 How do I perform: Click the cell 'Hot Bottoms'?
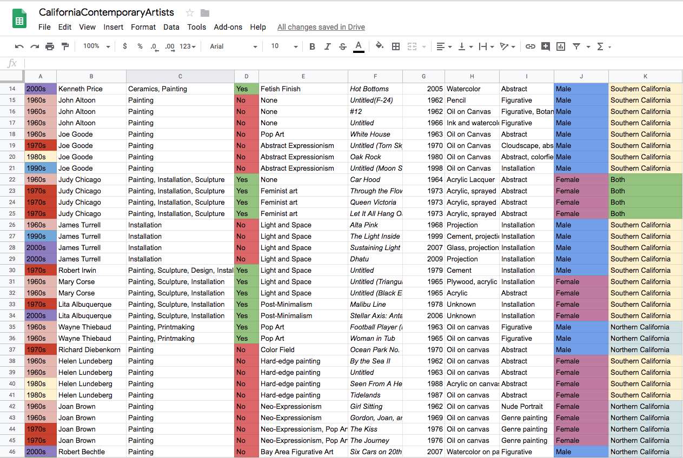pos(375,89)
